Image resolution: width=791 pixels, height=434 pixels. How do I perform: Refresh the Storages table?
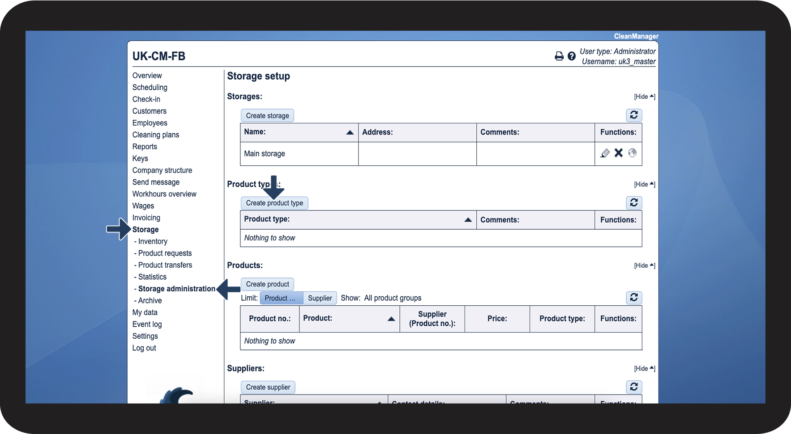coord(634,115)
